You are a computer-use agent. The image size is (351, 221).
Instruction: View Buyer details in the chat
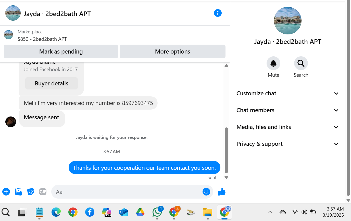click(52, 83)
